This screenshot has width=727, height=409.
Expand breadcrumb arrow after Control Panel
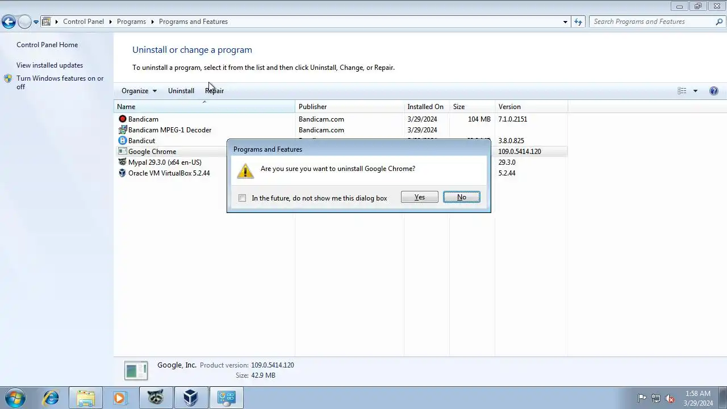(x=110, y=22)
